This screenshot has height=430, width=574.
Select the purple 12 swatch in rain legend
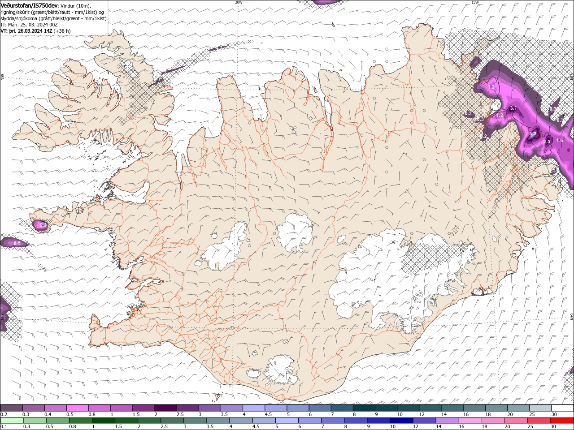(x=424, y=421)
